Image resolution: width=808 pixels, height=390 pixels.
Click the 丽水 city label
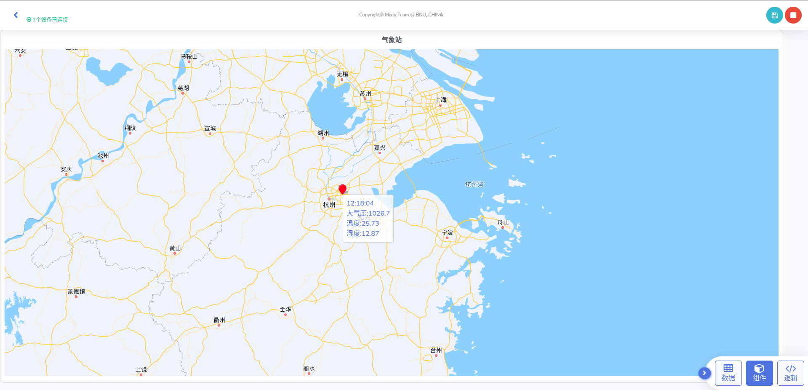click(x=309, y=368)
